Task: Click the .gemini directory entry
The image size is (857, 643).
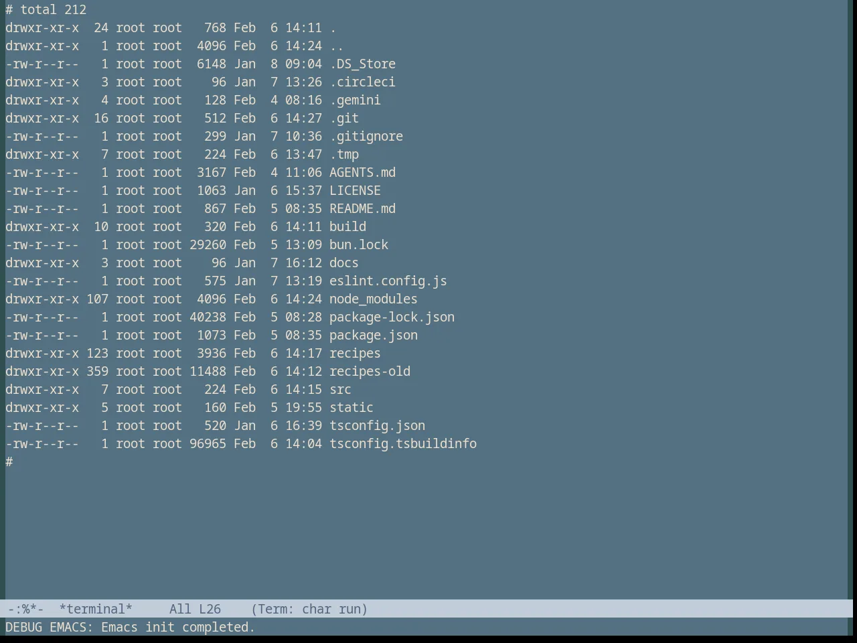Action: (355, 100)
